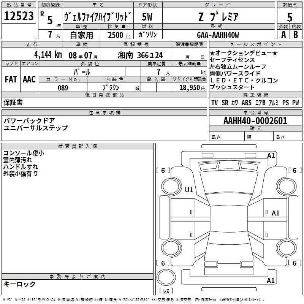Click inspector note ハンドルすれ
The image size is (304, 304).
pyautogui.click(x=21, y=166)
